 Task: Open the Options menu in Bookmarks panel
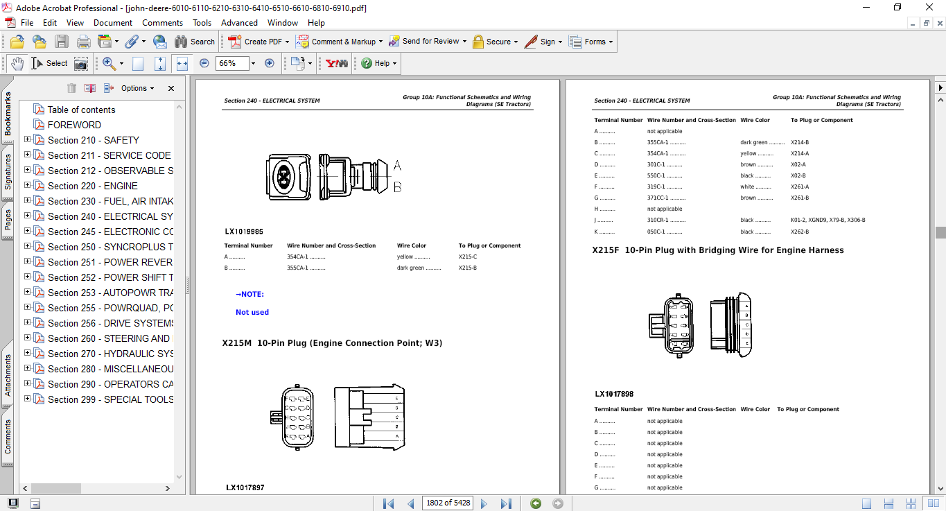(x=136, y=88)
